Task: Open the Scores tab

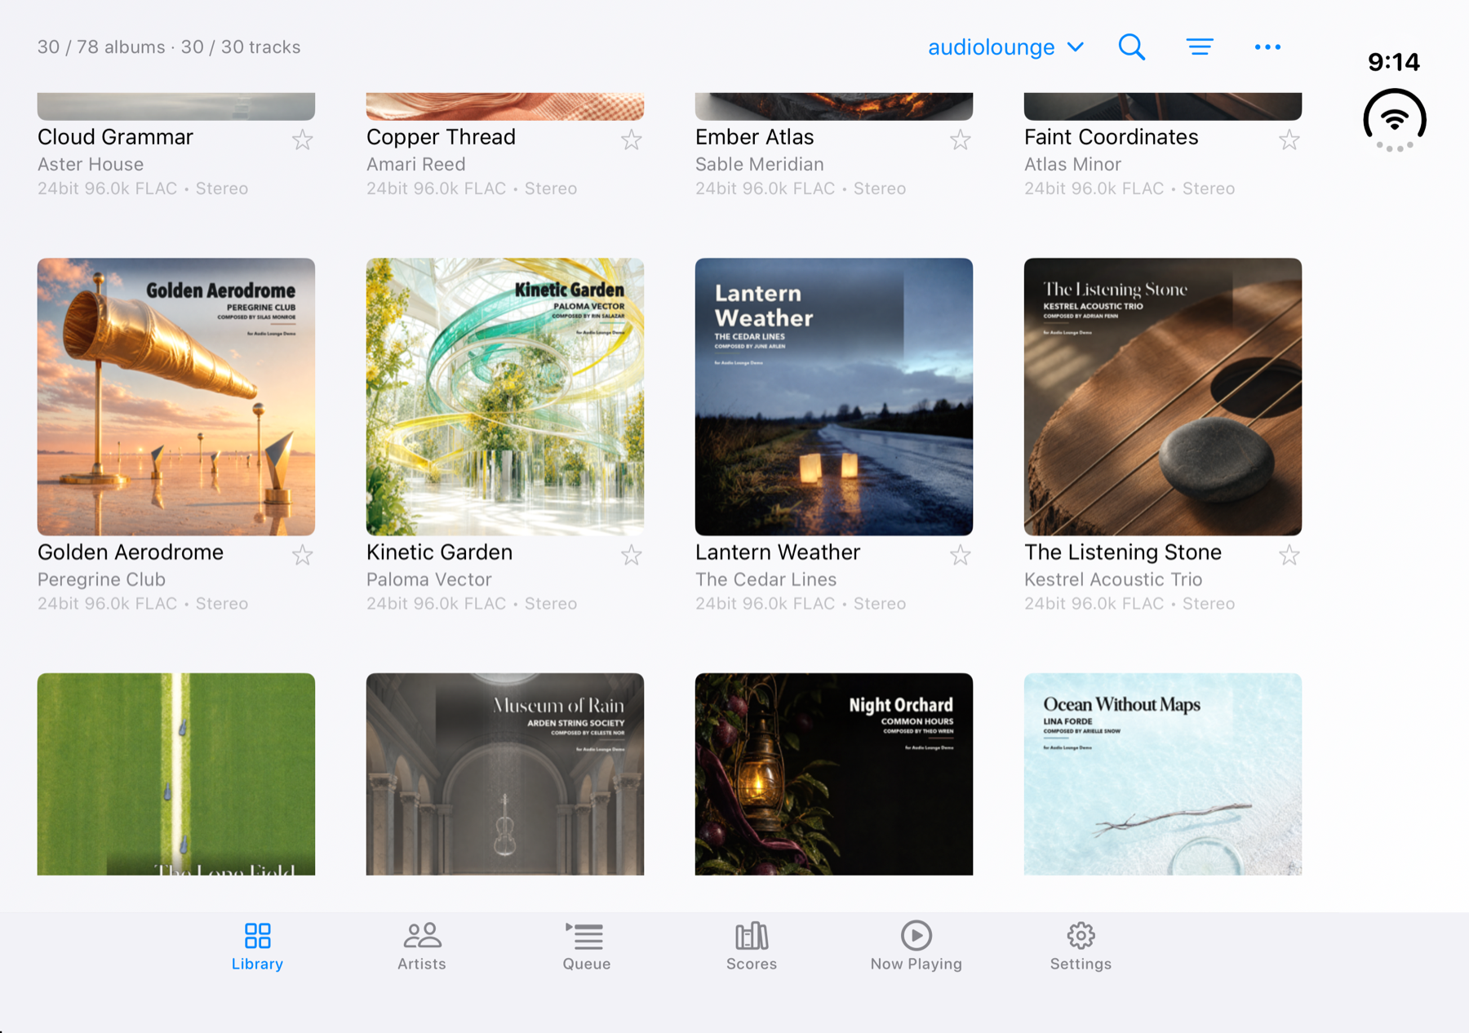Action: tap(752, 947)
